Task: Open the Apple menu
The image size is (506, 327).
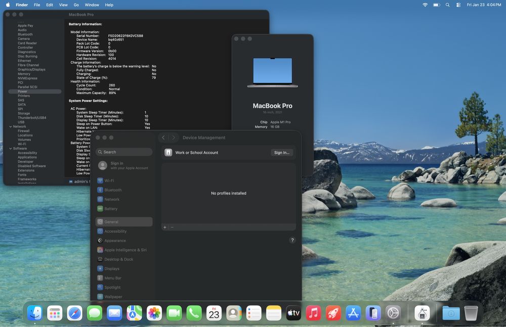Action: [x=8, y=5]
